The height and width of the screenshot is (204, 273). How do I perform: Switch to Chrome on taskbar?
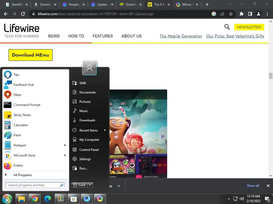click(x=35, y=199)
